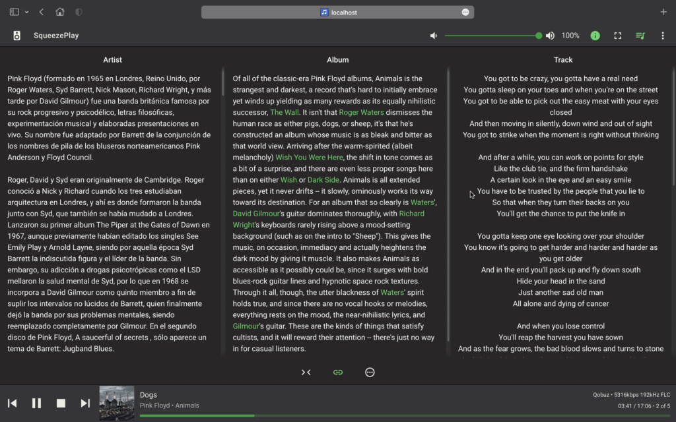Raise volume with the loud speaker icon
The image size is (676, 422).
(550, 36)
